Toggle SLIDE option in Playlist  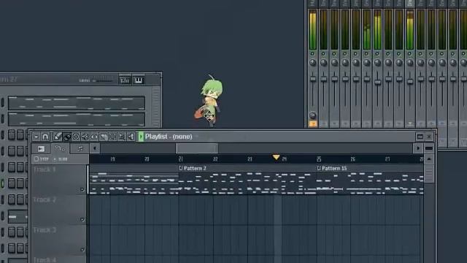(x=61, y=159)
